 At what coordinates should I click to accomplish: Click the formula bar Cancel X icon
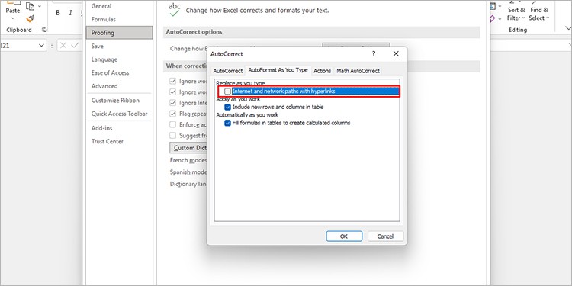coord(63,46)
